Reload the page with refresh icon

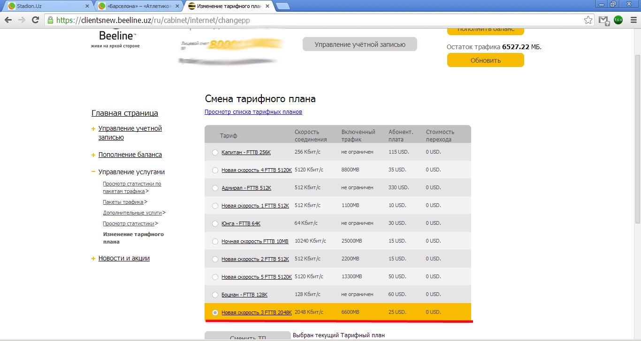[35, 20]
